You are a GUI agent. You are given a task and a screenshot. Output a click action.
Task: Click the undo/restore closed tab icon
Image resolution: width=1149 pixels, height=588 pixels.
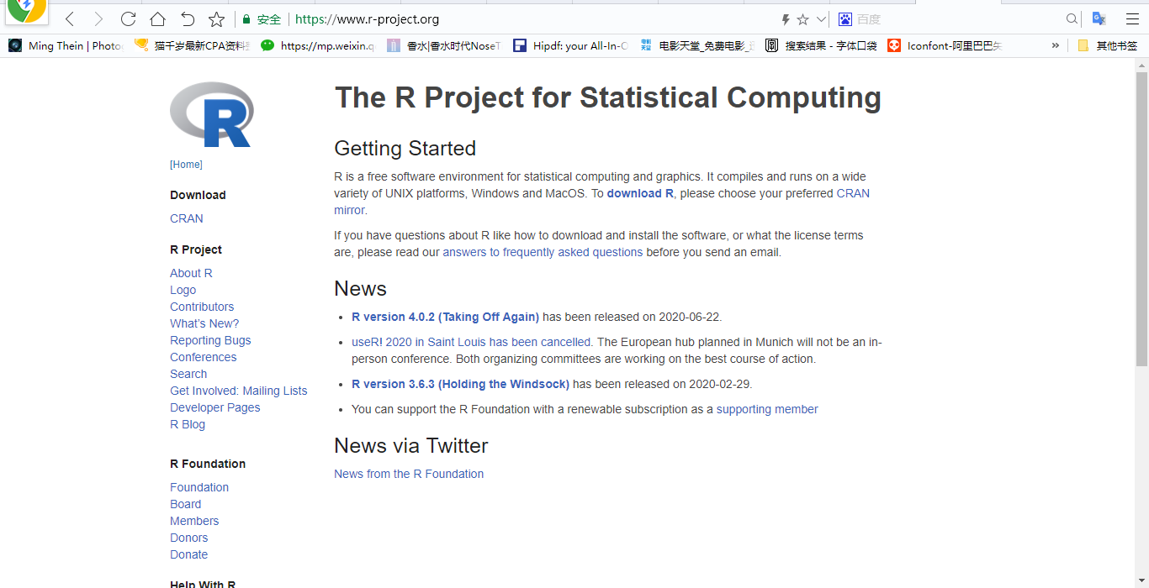click(187, 18)
